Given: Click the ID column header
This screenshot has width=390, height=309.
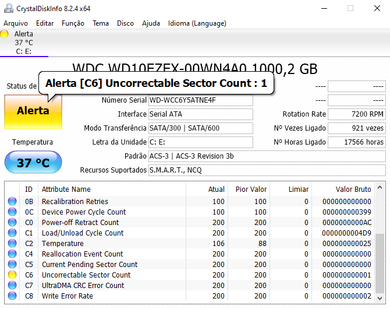Looking at the screenshot, I should coord(29,189).
